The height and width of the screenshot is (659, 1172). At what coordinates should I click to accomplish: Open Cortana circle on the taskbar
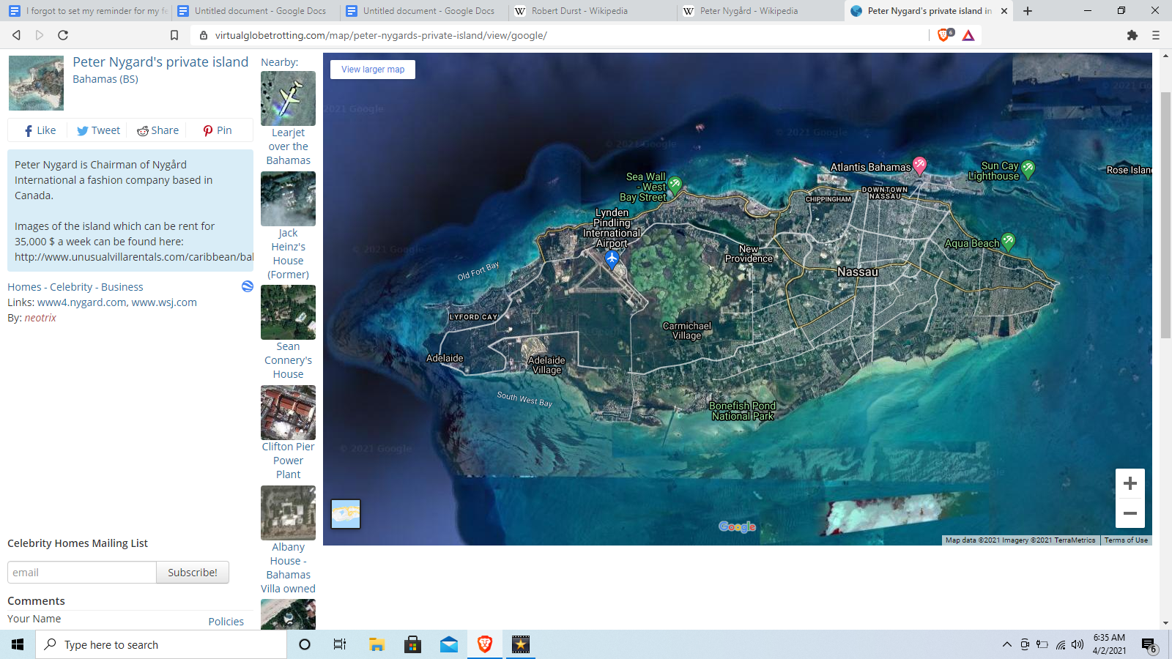click(x=305, y=644)
